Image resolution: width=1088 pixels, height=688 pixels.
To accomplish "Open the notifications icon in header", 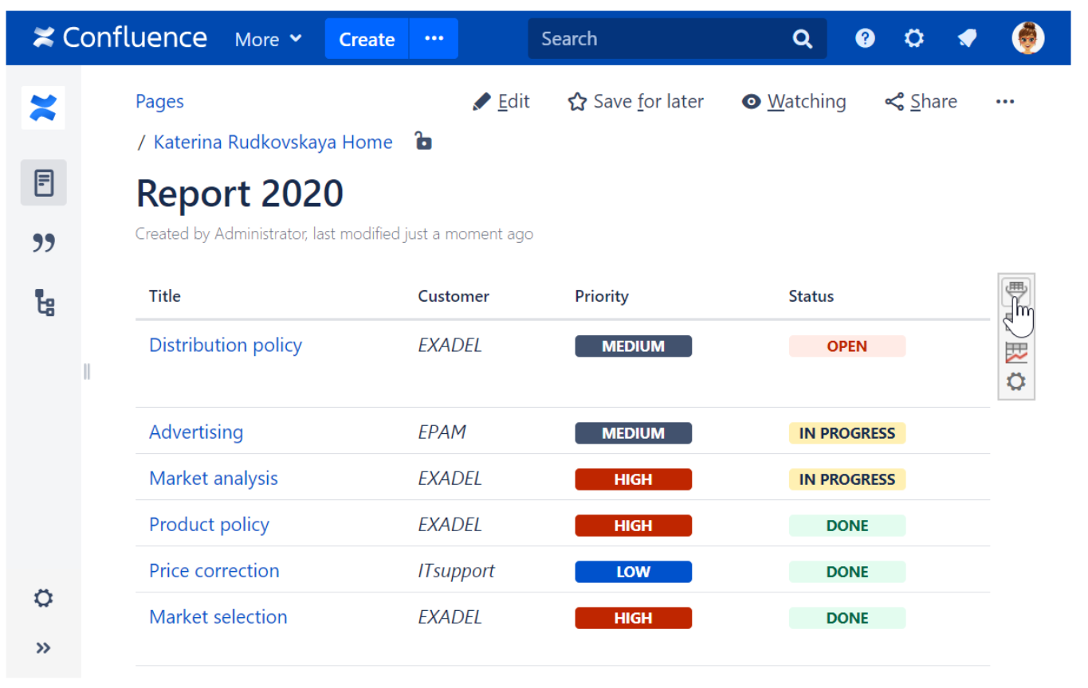I will coord(968,38).
